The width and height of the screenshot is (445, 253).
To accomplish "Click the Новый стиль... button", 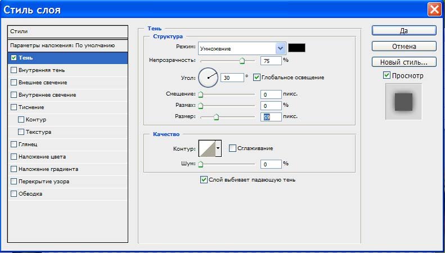I will (x=404, y=62).
